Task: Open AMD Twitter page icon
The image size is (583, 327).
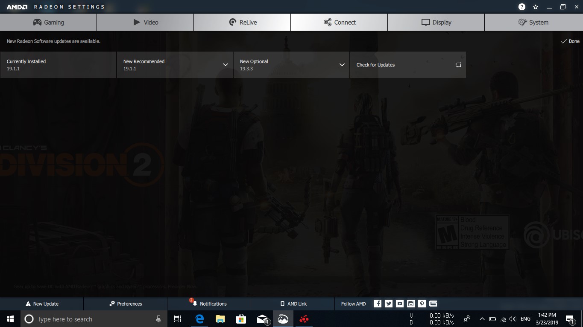Action: tap(389, 304)
